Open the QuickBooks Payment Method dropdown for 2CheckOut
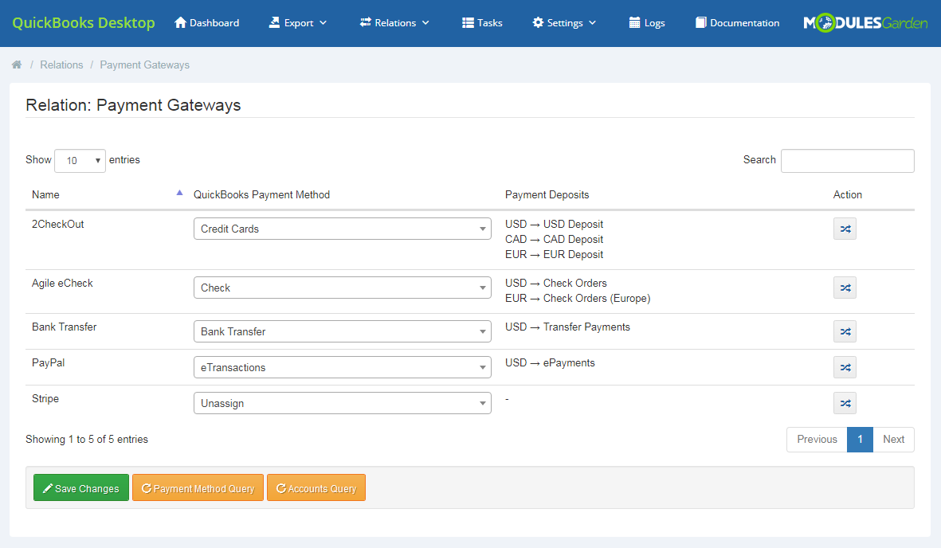This screenshot has width=941, height=548. pos(342,229)
